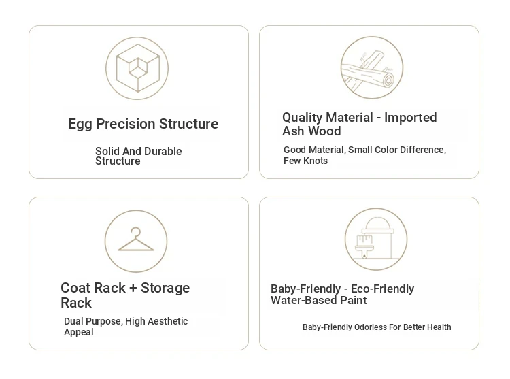Click the cube structure icon
The width and height of the screenshot is (510, 379).
tap(137, 68)
